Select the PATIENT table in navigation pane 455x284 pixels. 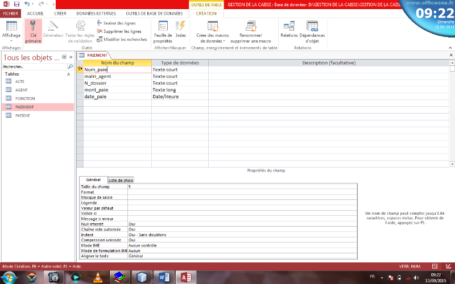pyautogui.click(x=24, y=115)
